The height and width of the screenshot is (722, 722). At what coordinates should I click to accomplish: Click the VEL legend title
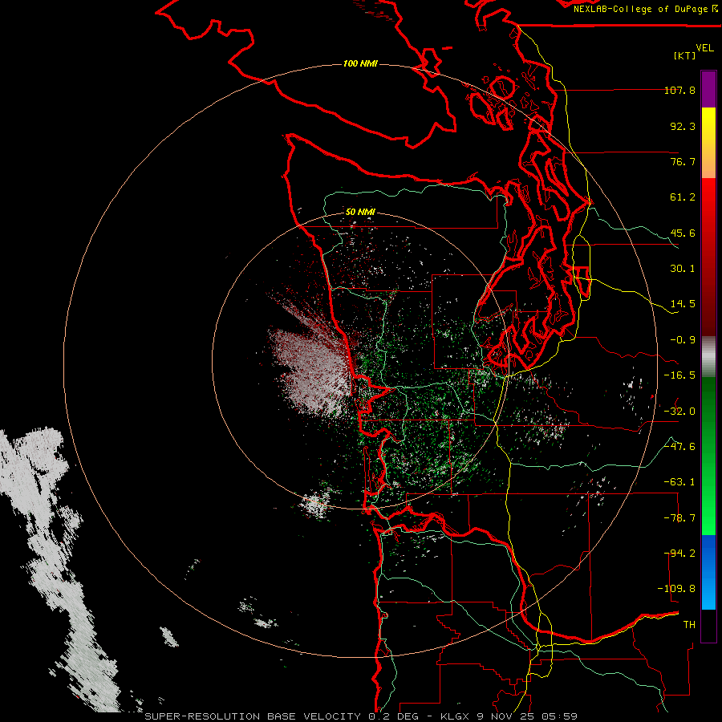(x=704, y=48)
